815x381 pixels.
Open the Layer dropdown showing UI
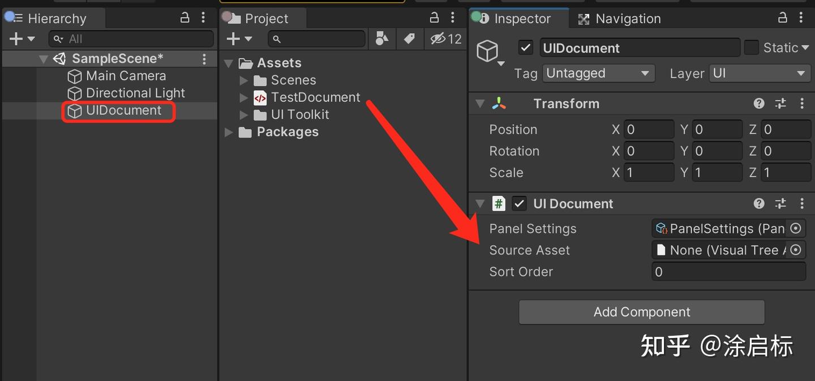click(760, 73)
